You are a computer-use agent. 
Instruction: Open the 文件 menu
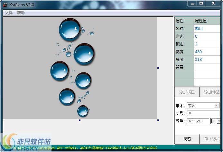point(9,13)
